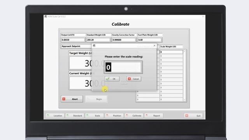Click the Gravity Correction Factor field showing 0.999600
The image size is (249, 140).
[x=124, y=40]
